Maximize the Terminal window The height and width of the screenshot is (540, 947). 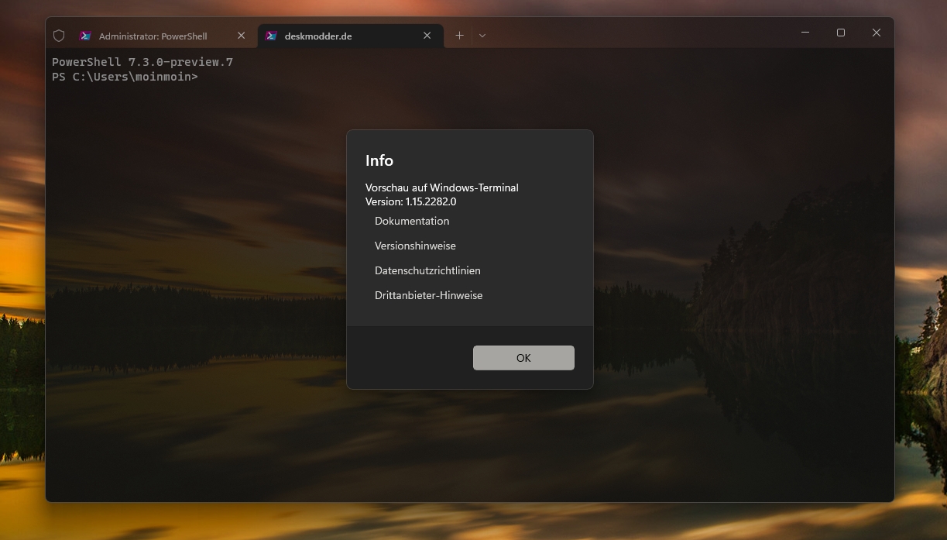(841, 33)
